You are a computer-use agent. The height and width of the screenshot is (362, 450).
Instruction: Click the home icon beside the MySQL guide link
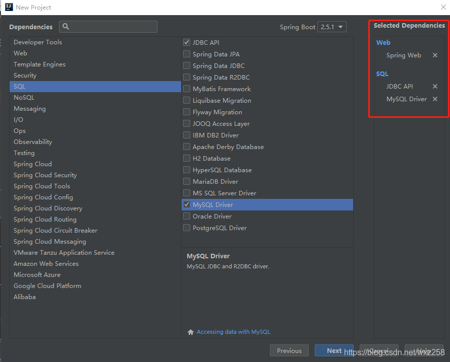(190, 332)
